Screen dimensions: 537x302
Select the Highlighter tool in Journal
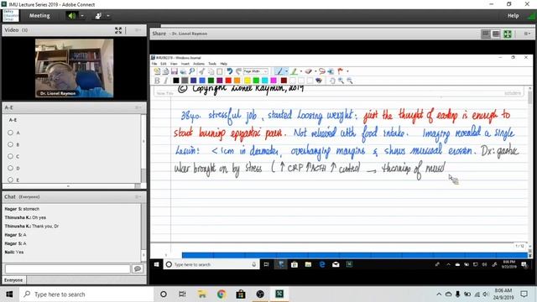click(x=294, y=71)
